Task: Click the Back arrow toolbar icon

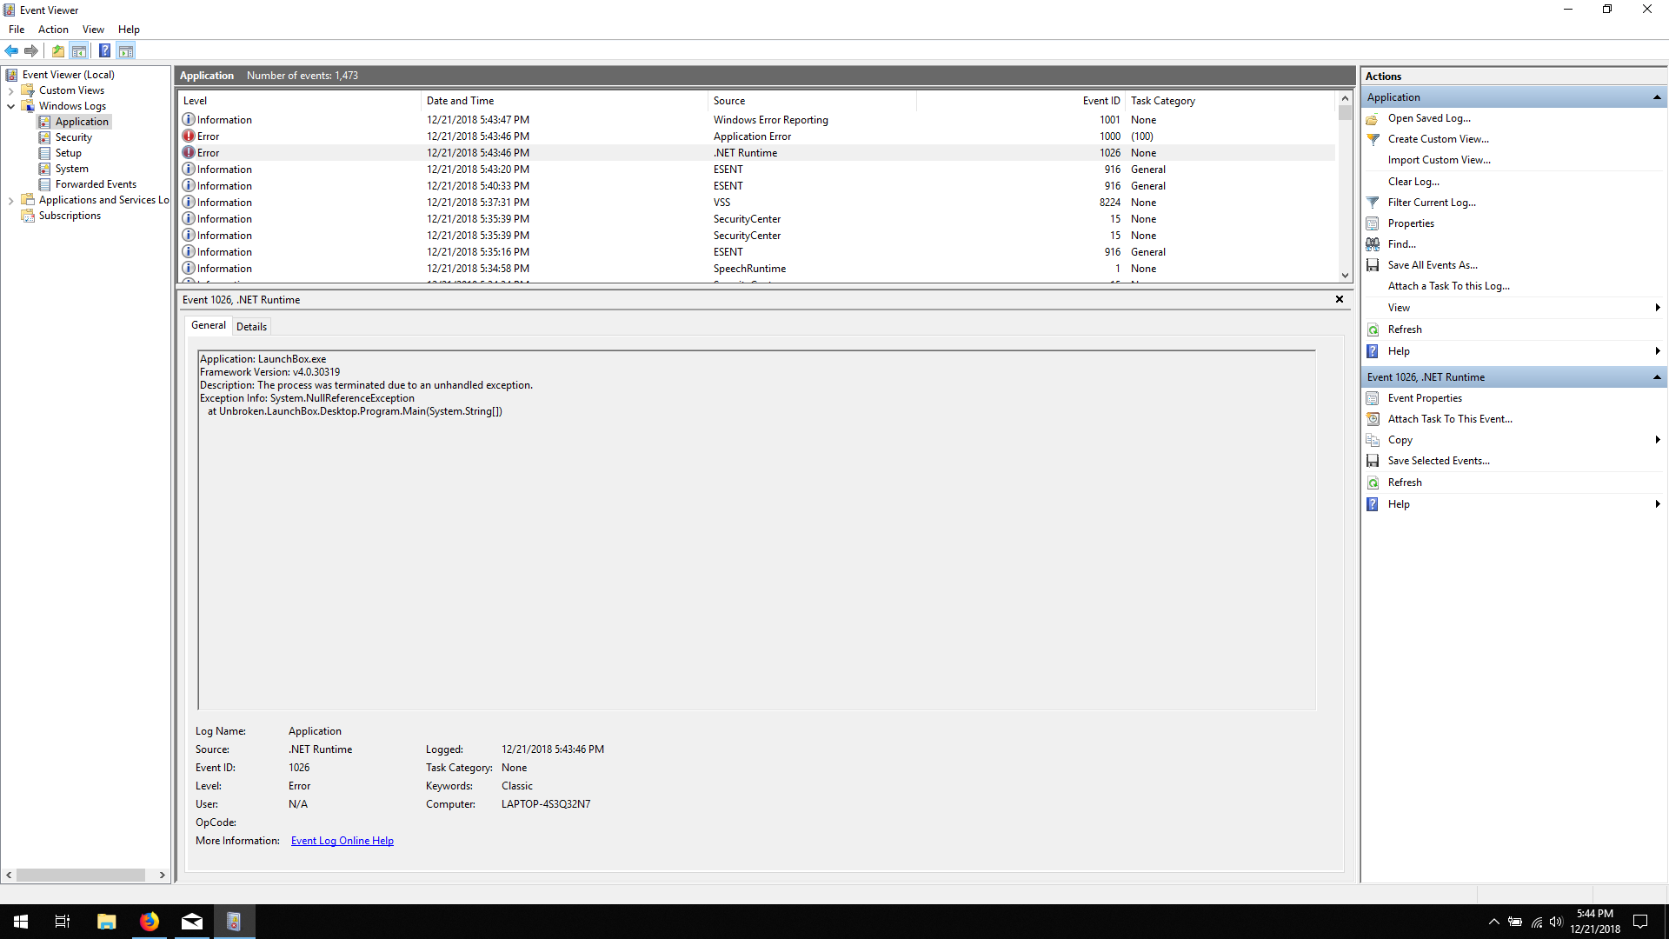Action: (x=12, y=50)
